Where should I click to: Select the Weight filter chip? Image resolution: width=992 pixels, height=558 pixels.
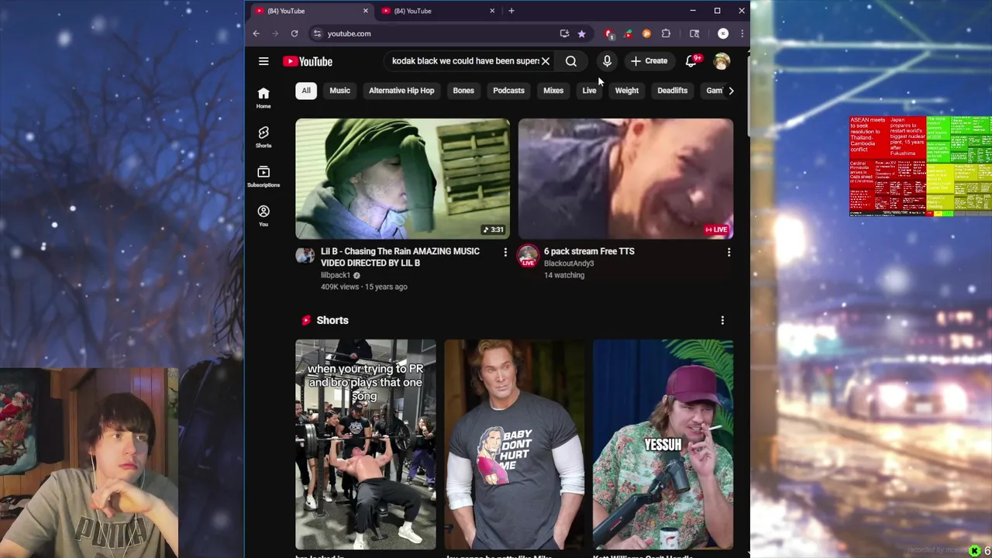[x=627, y=91]
